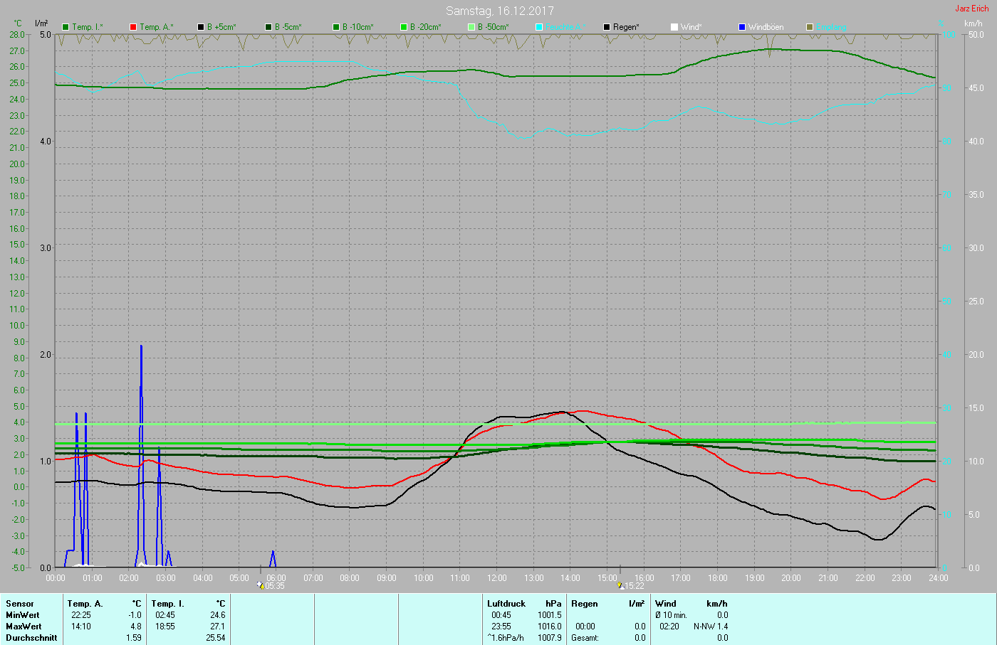Click the sunset icon at 15:22
997x645 pixels.
(621, 586)
